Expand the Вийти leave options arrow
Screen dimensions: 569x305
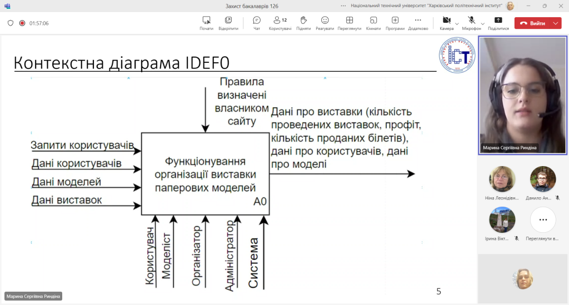556,23
